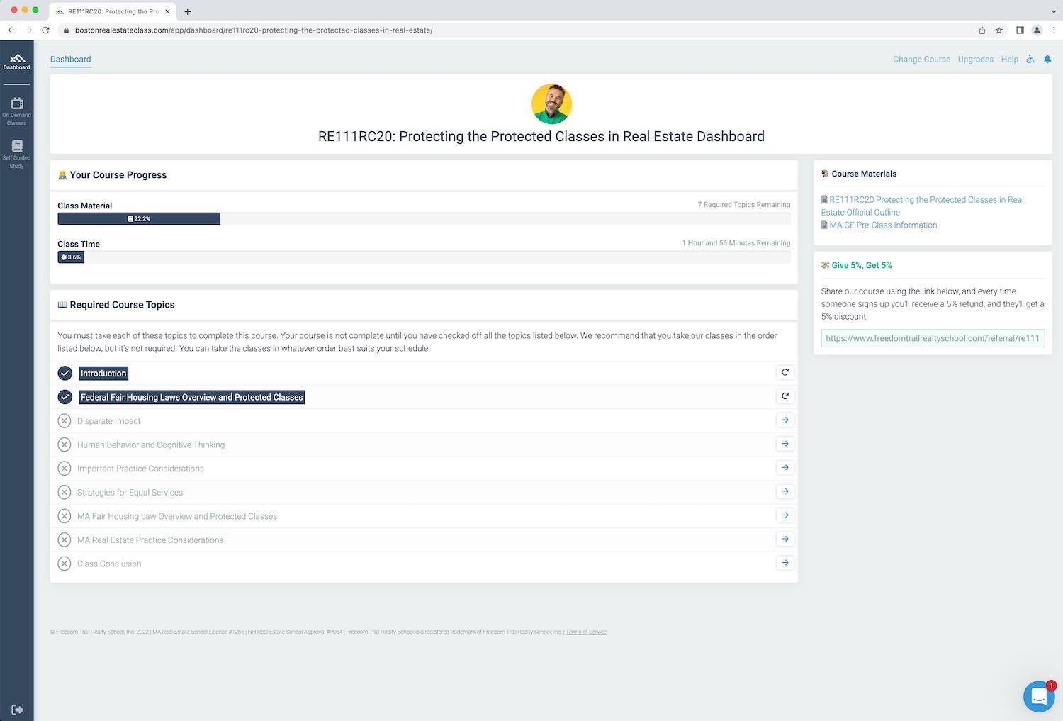The image size is (1063, 721).
Task: Open the Help menu item
Action: coord(1009,60)
